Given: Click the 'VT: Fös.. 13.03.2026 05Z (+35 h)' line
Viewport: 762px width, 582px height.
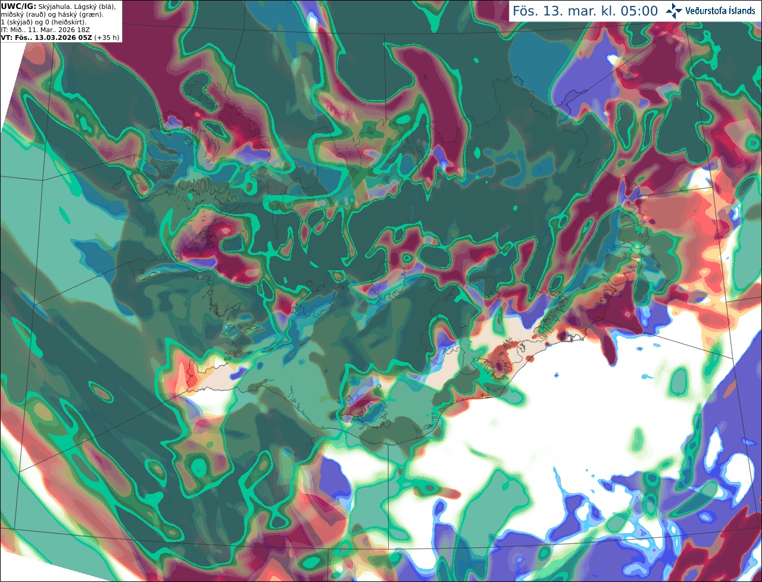Looking at the screenshot, I should point(60,37).
